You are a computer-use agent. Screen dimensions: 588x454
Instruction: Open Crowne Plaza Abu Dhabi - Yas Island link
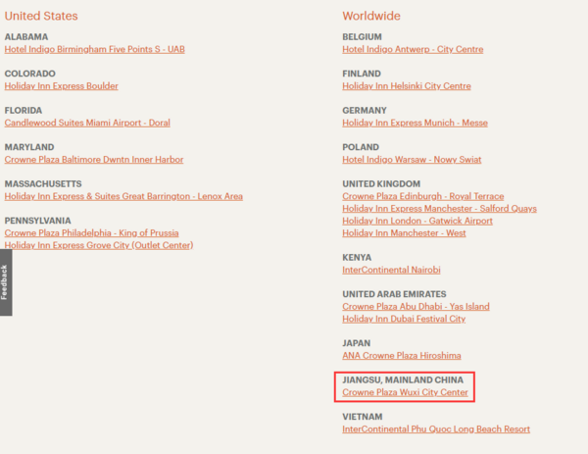coord(416,307)
